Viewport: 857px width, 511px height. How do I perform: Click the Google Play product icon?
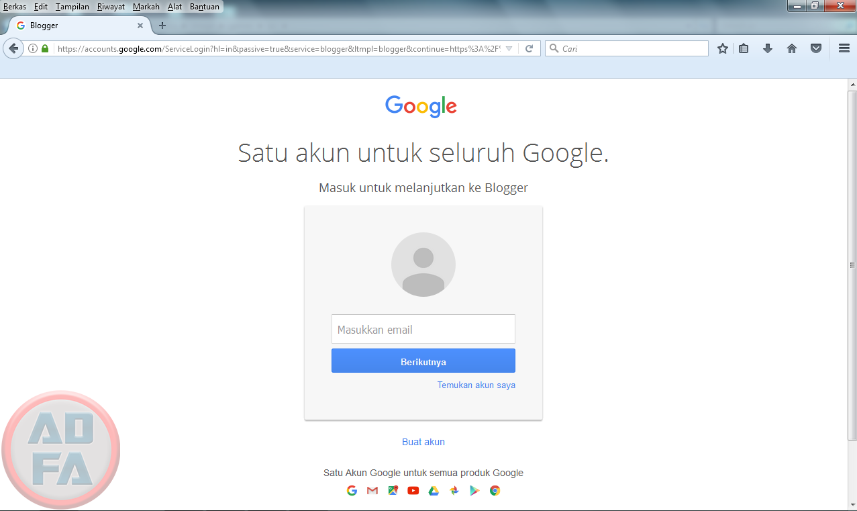(x=474, y=490)
